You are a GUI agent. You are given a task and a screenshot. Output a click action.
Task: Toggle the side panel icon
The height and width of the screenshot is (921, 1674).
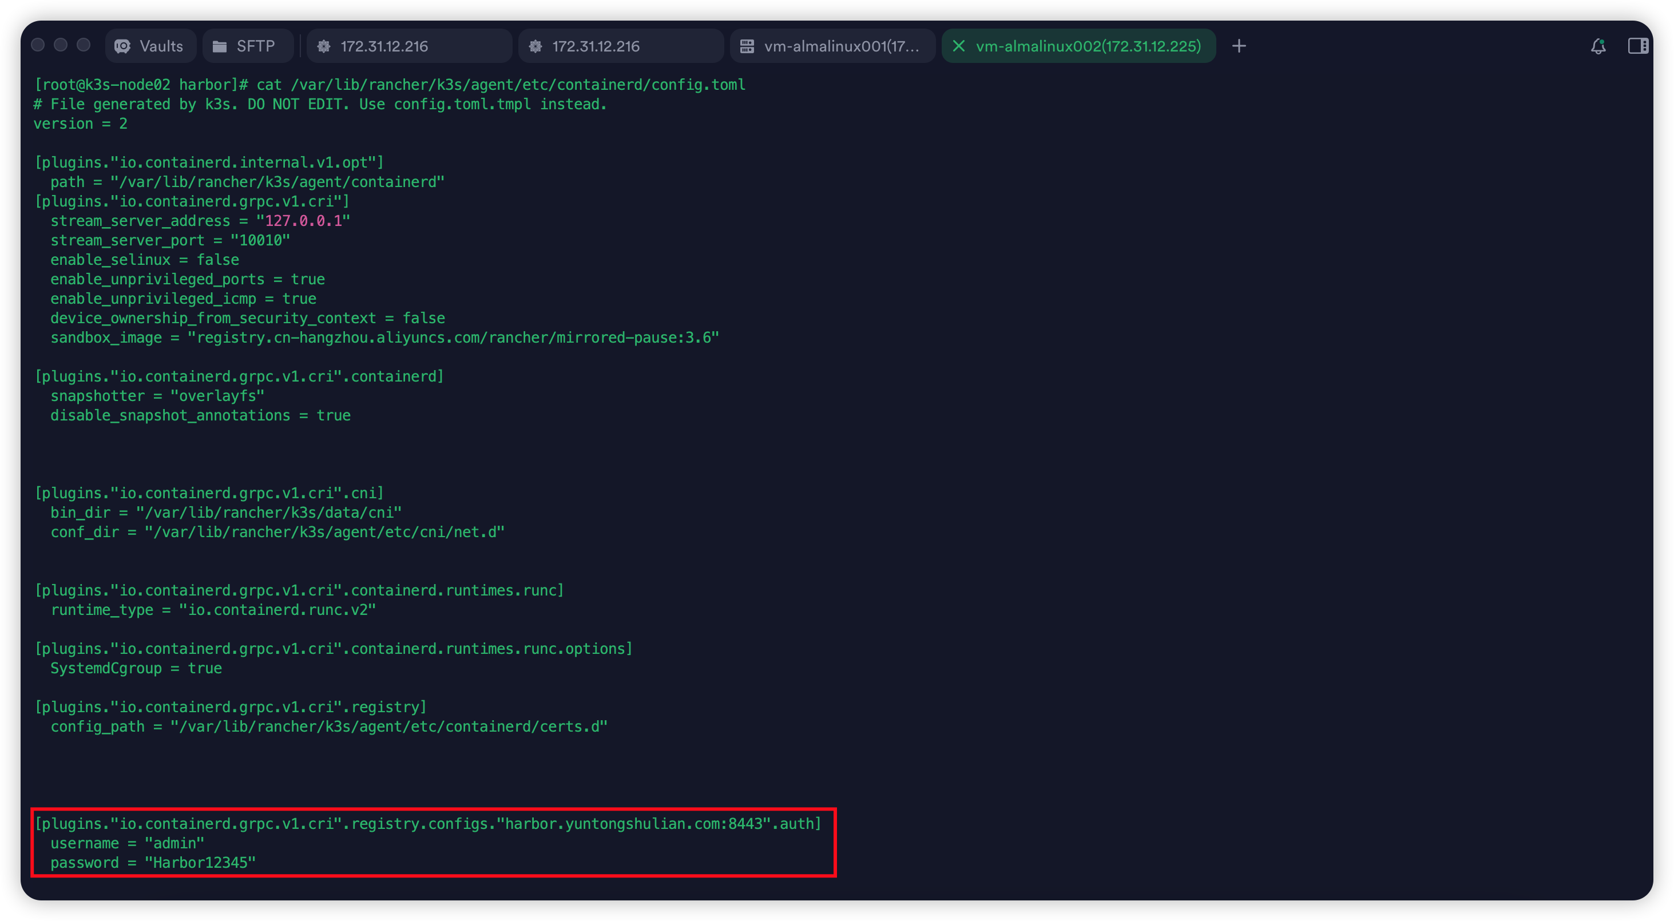point(1637,46)
